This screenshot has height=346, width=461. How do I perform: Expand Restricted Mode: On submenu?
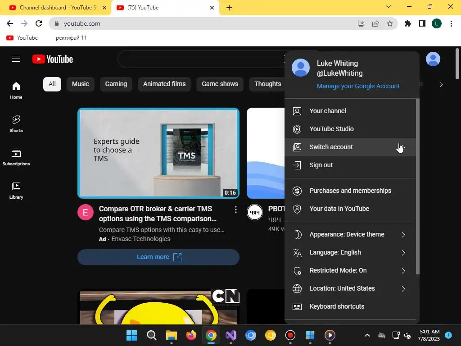350,270
